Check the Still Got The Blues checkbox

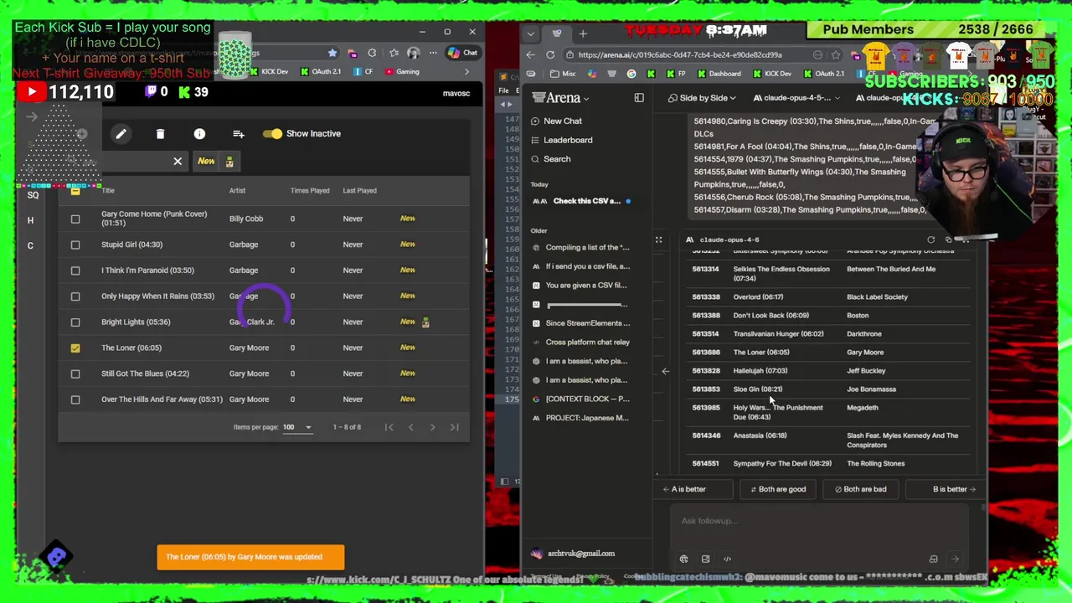[75, 374]
